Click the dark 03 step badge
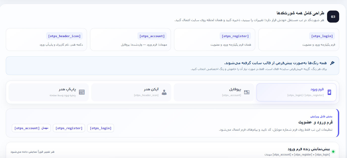 [x=333, y=17]
